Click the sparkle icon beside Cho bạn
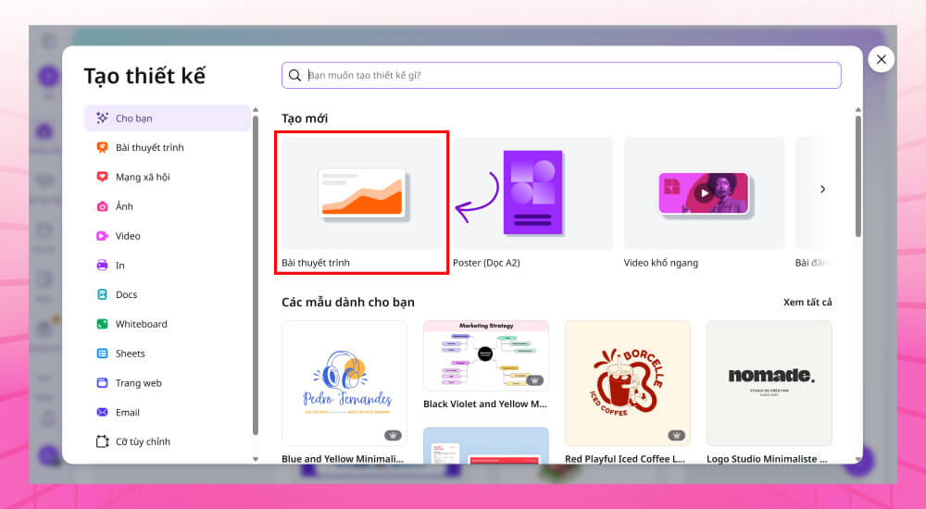 [102, 118]
